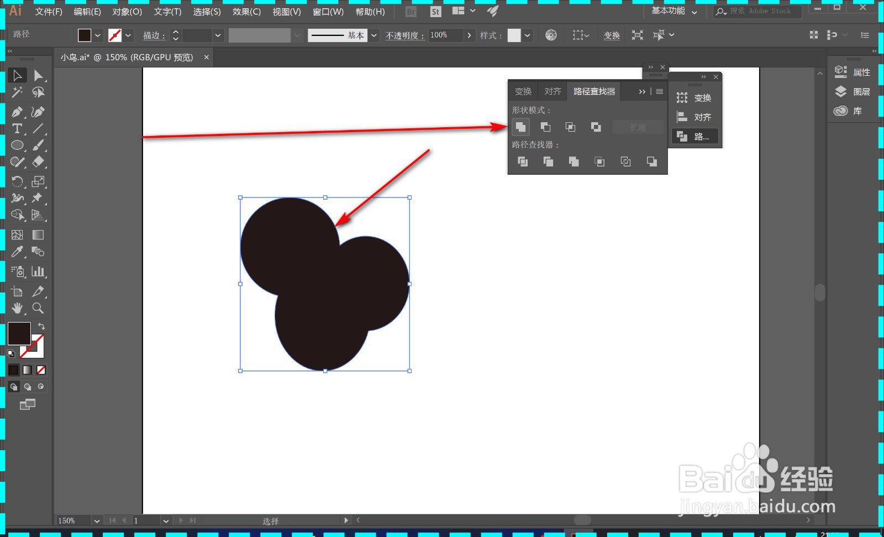884x537 pixels.
Task: Click the Divide pathfinder button
Action: click(x=523, y=161)
